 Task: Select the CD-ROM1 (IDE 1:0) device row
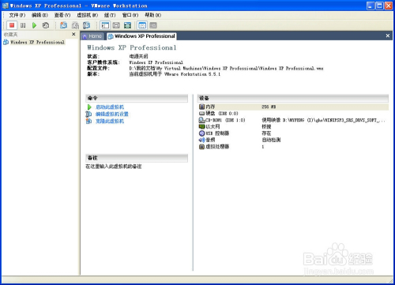pyautogui.click(x=293, y=120)
